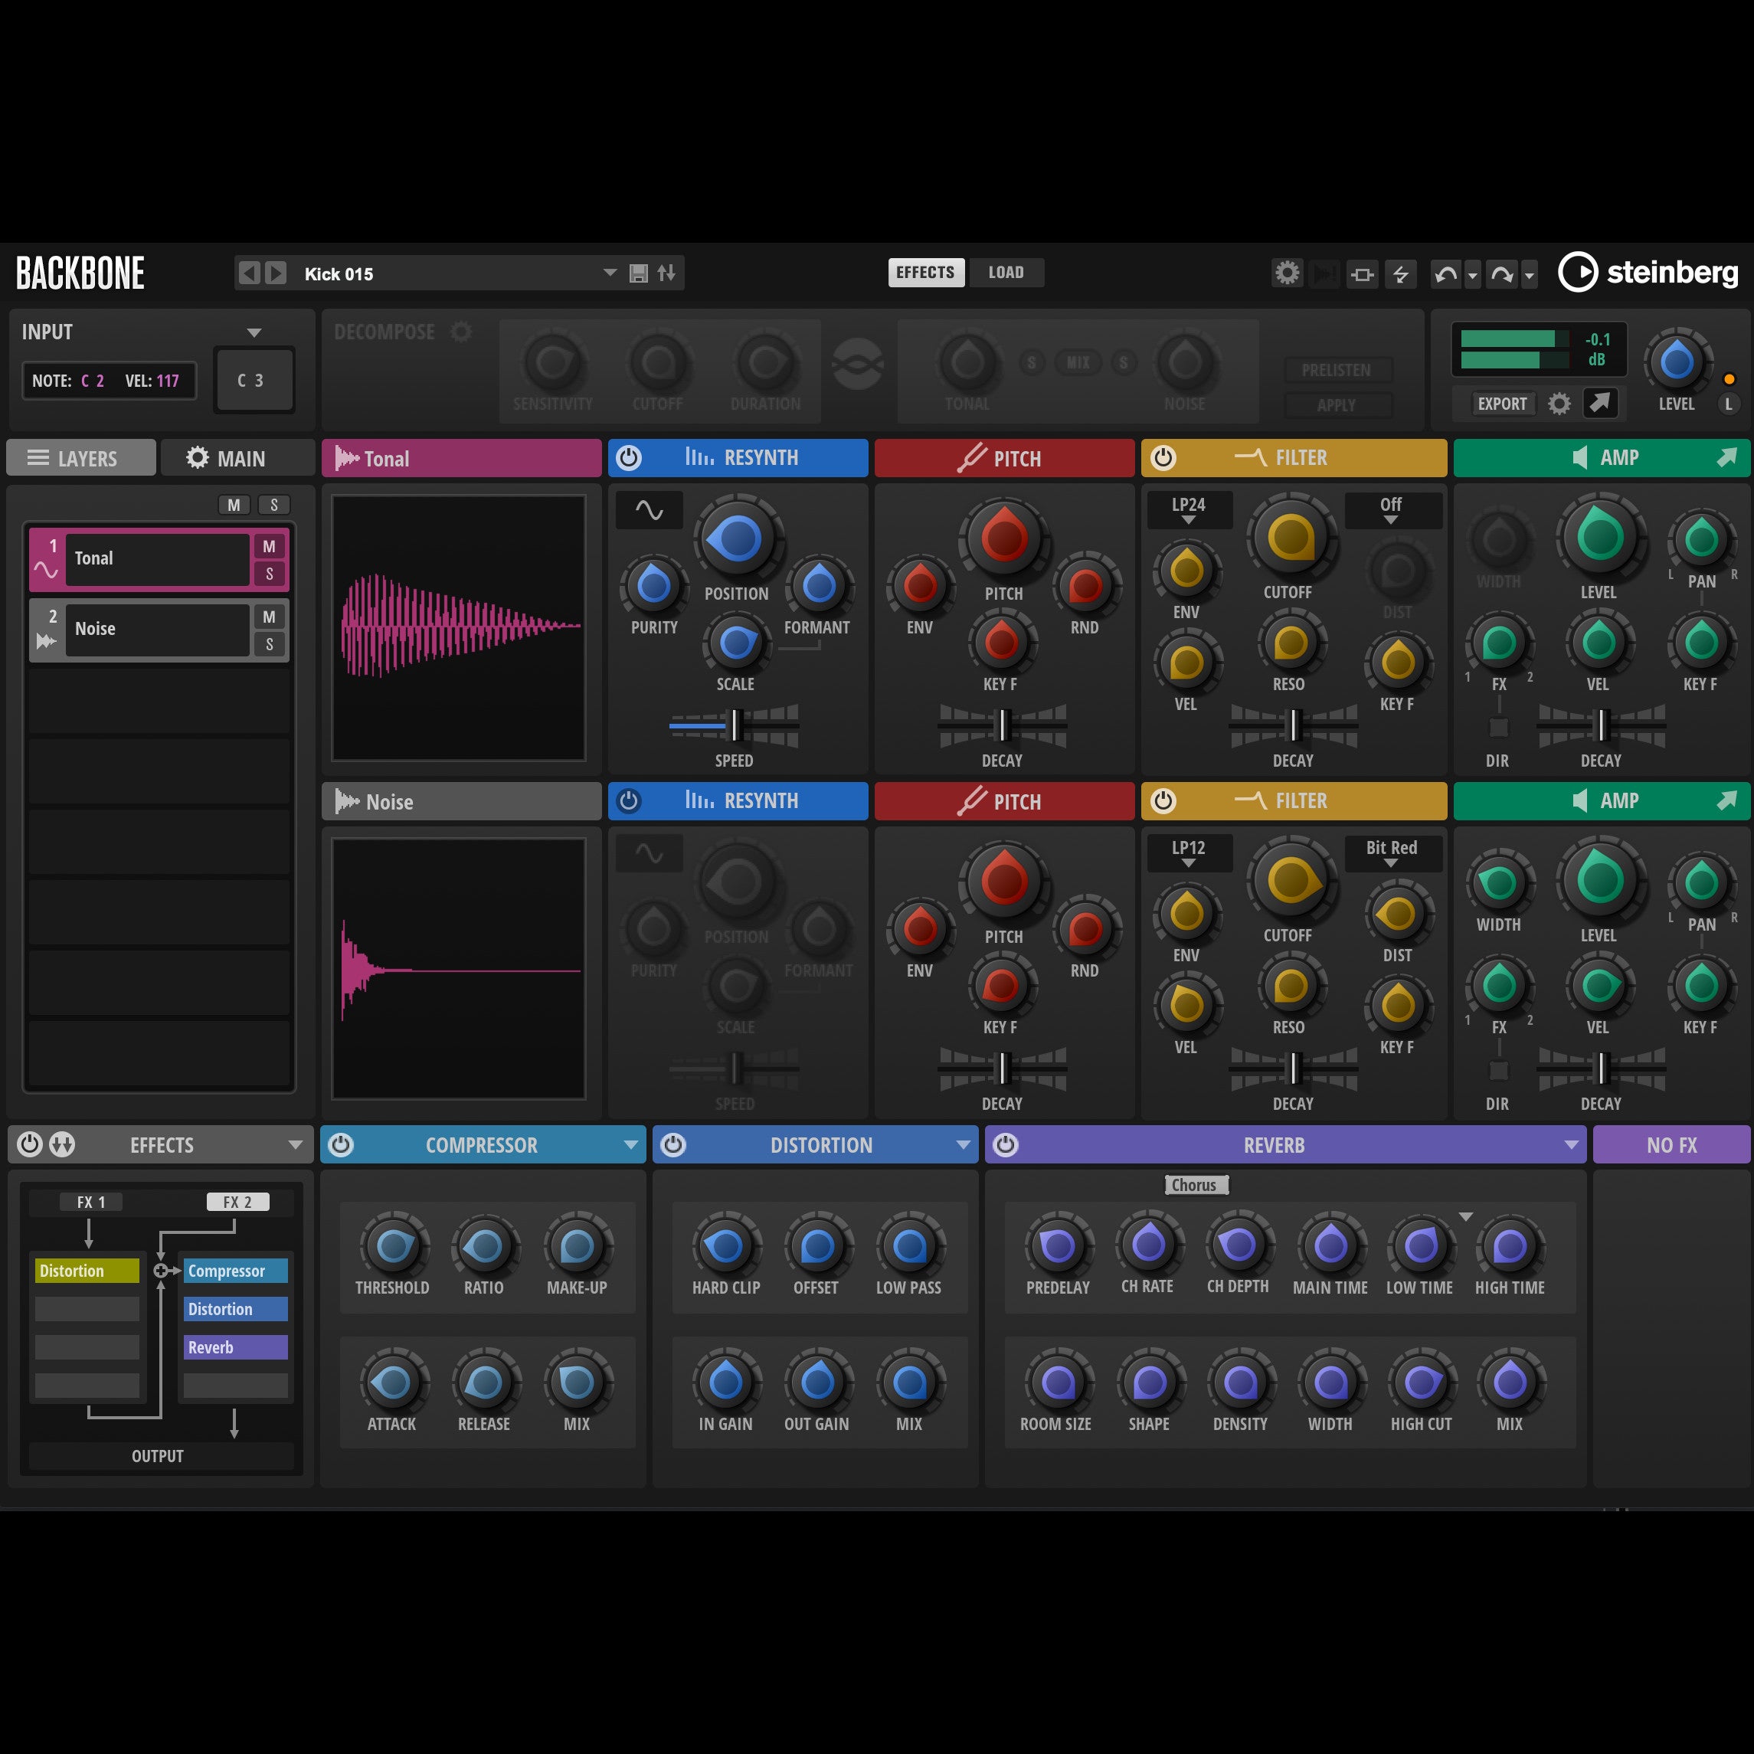Click the NO FX slot header

pos(1671,1145)
